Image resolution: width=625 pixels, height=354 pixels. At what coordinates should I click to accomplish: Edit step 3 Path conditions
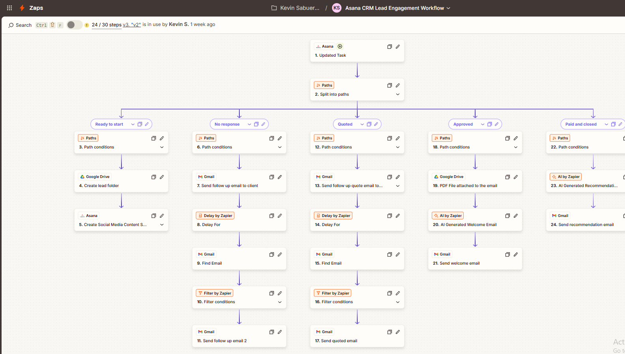162,138
